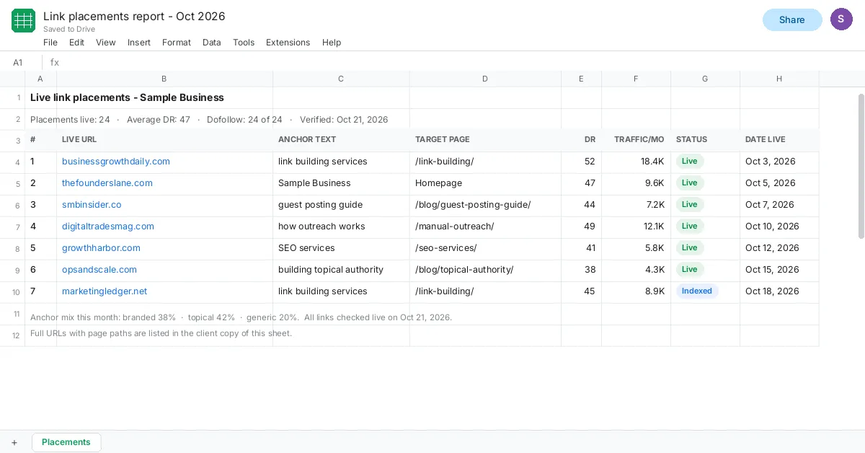
Task: Click the ANCHOR TEXT header cell
Action: [341, 140]
